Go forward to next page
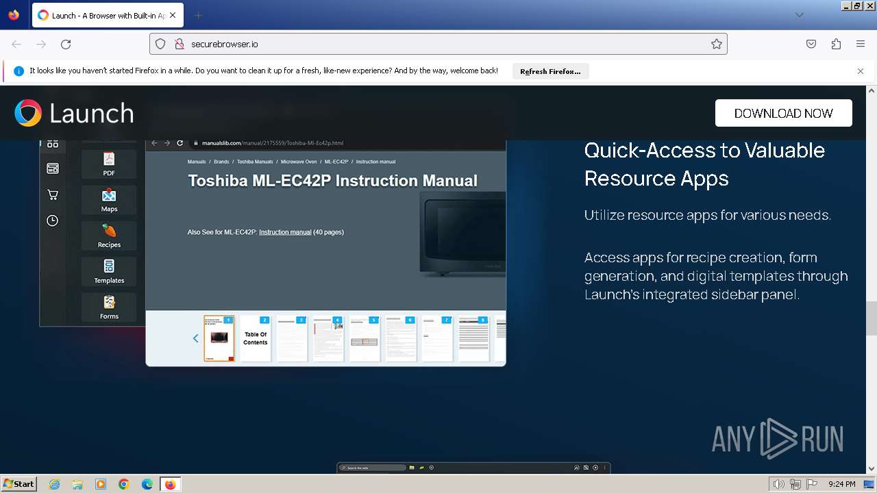The height and width of the screenshot is (493, 877). pos(41,44)
